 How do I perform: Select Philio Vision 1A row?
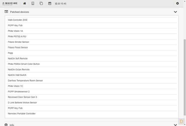coord(92,31)
